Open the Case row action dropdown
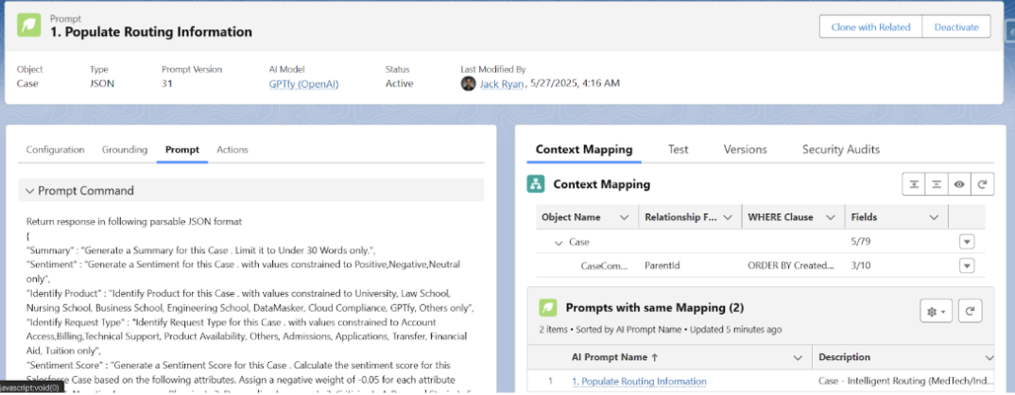Image resolution: width=1015 pixels, height=395 pixels. pos(967,242)
